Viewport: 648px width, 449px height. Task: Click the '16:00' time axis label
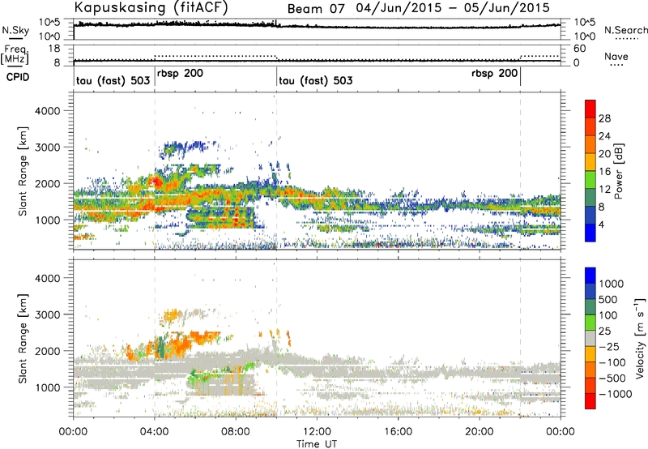click(x=398, y=432)
